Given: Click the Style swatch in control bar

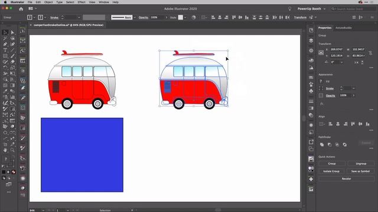Looking at the screenshot, I should [180, 17].
